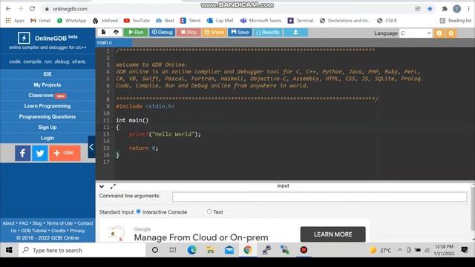Open the Sign Up page
Viewport: 475px width, 267px height.
[x=47, y=127]
